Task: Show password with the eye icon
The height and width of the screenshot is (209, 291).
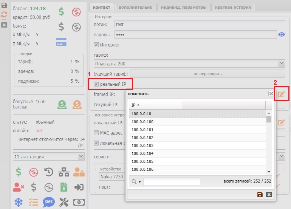Action: [282, 35]
